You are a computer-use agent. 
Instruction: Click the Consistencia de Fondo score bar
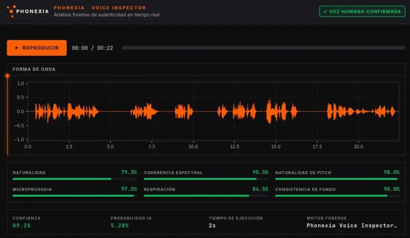pos(337,196)
